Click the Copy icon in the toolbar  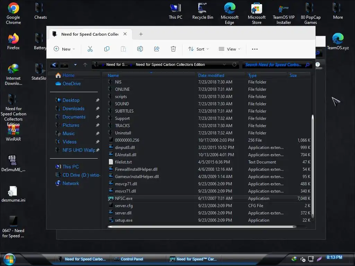[x=107, y=49]
